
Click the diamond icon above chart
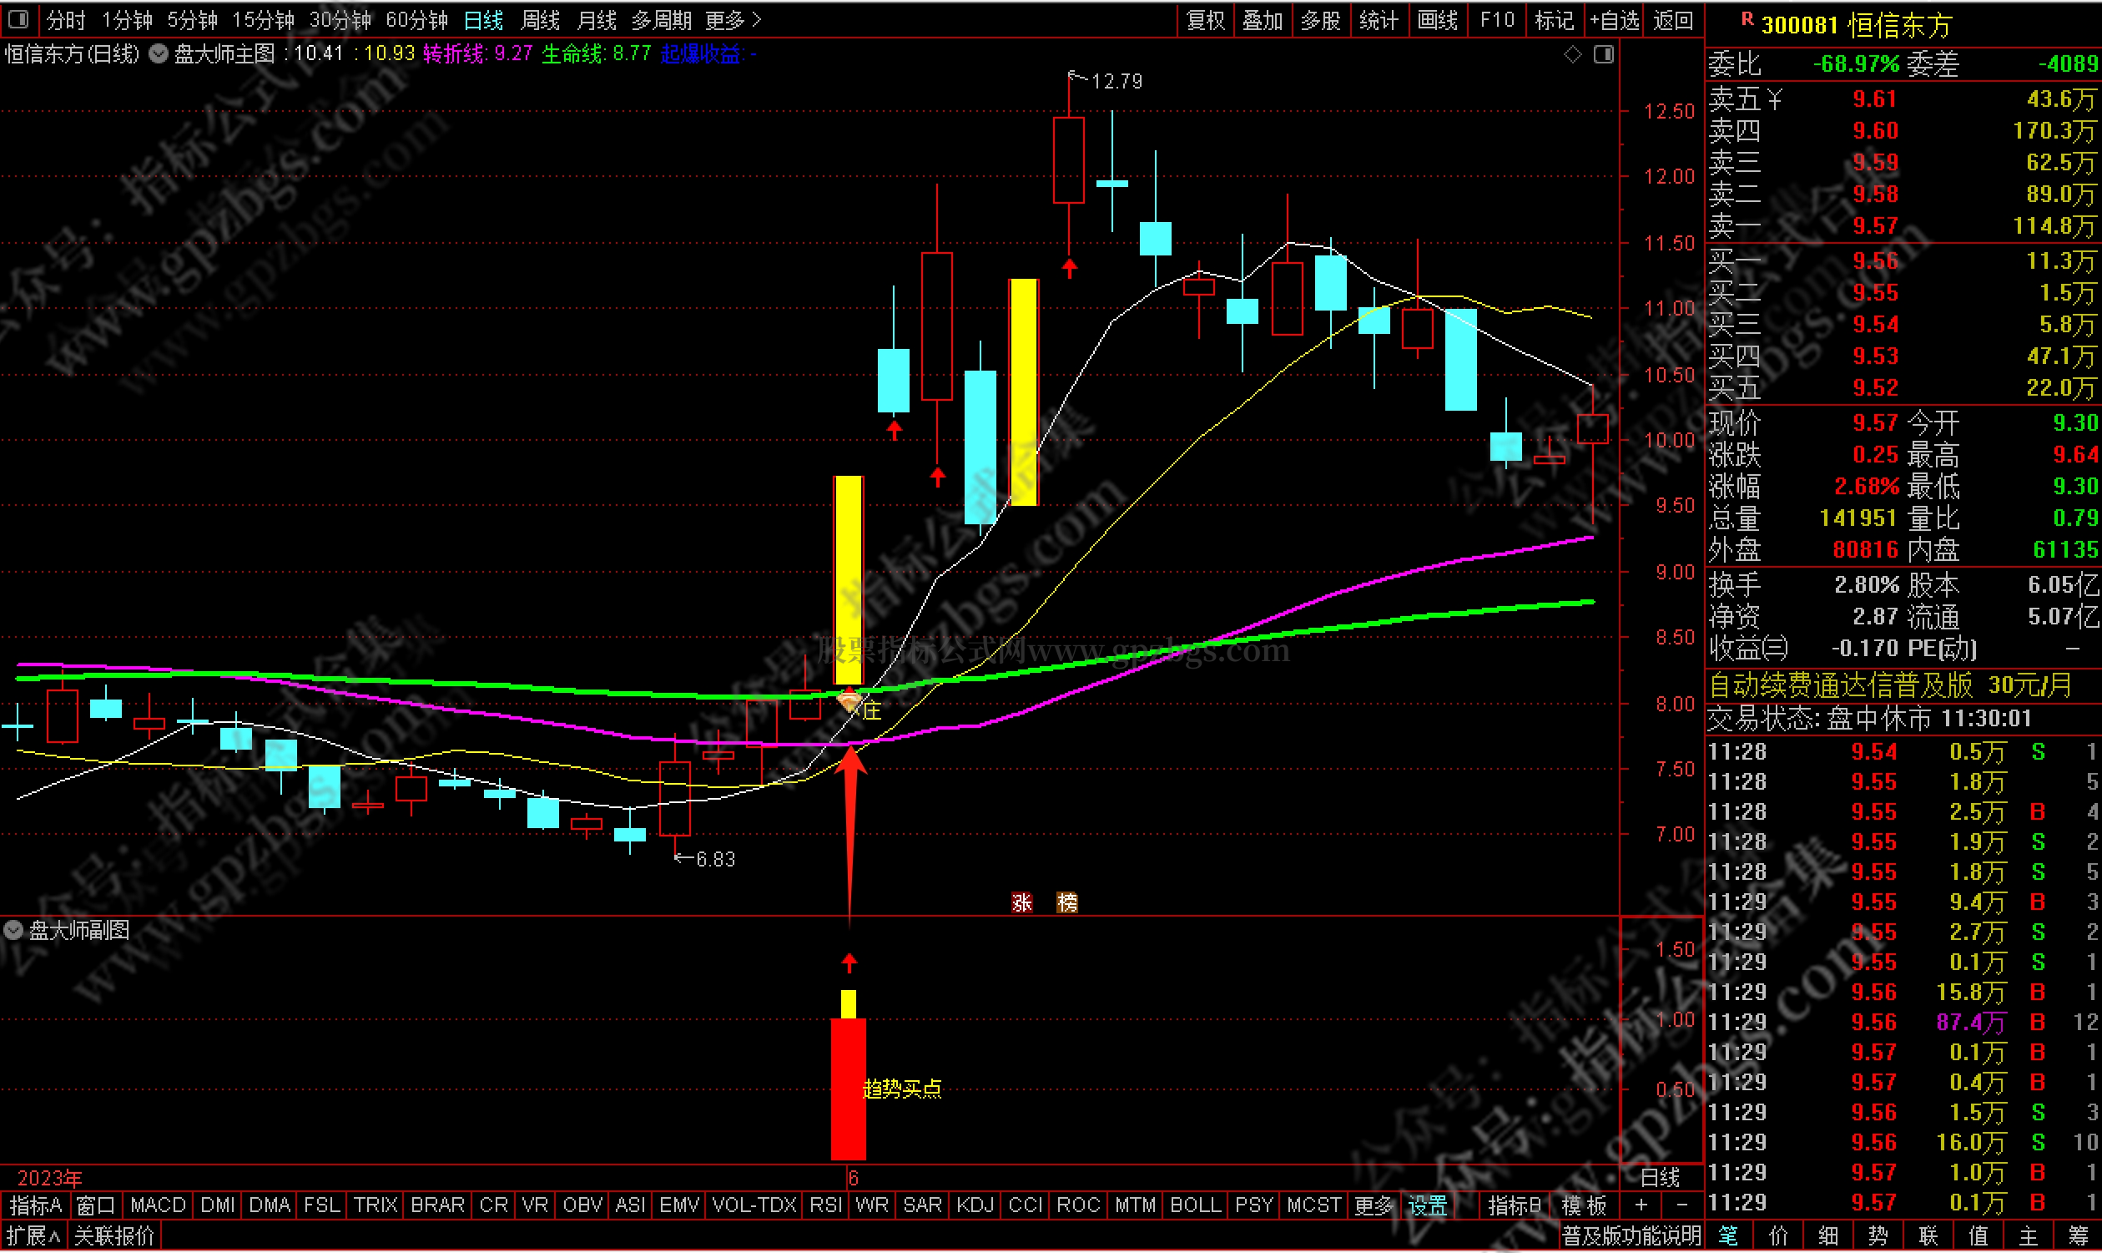click(1572, 55)
